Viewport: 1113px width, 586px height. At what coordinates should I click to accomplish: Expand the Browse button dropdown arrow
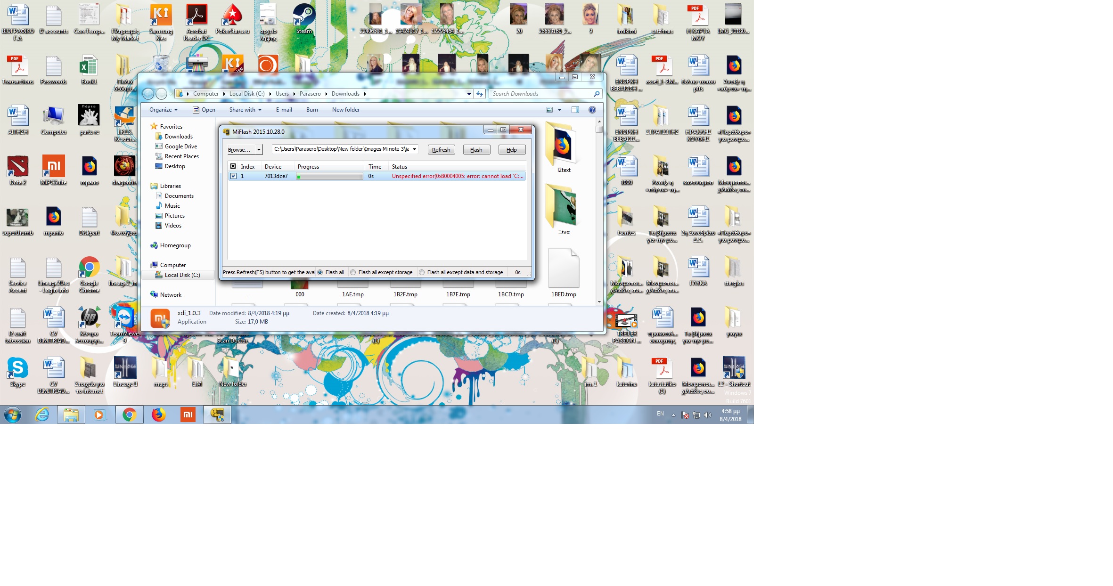259,150
